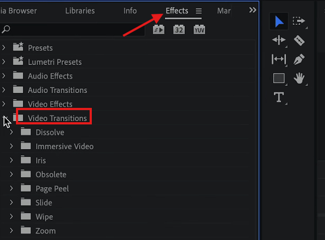The image size is (325, 240).
Task: Toggle Accelerated Effects filter button
Action: click(158, 29)
